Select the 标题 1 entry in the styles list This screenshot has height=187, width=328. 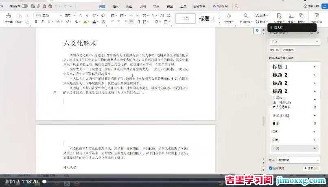(x=295, y=67)
